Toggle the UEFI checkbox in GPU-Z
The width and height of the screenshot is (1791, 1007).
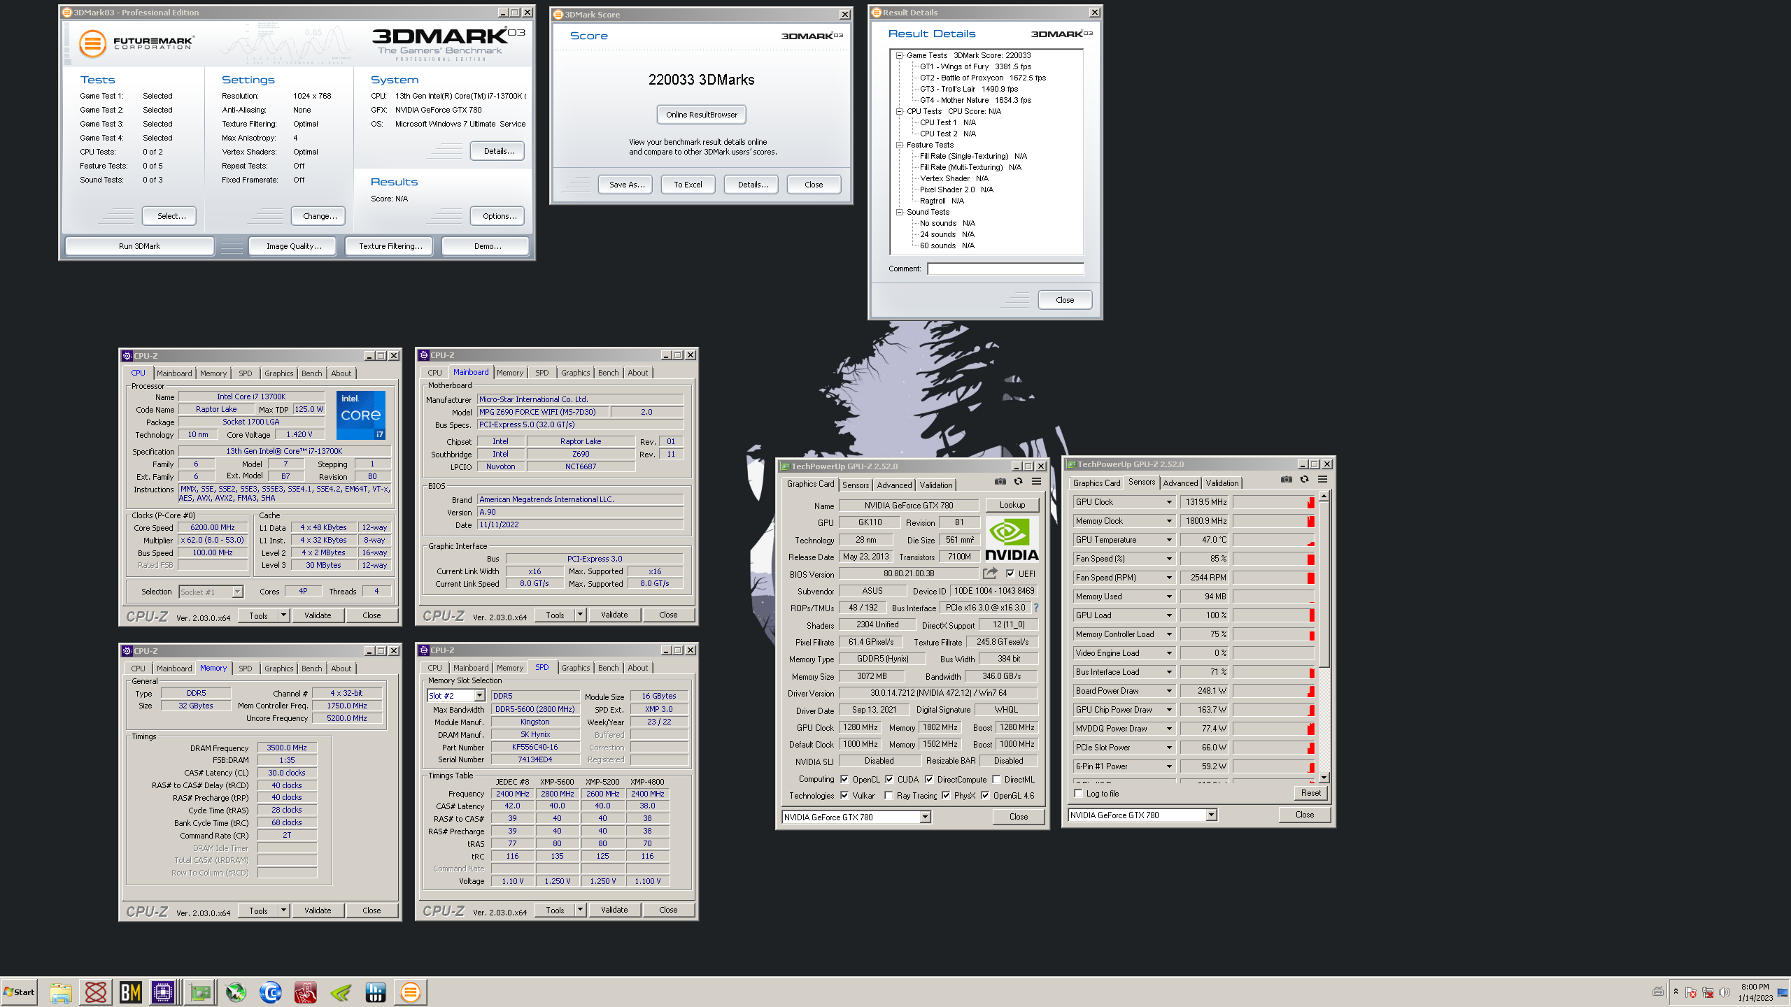[1010, 573]
